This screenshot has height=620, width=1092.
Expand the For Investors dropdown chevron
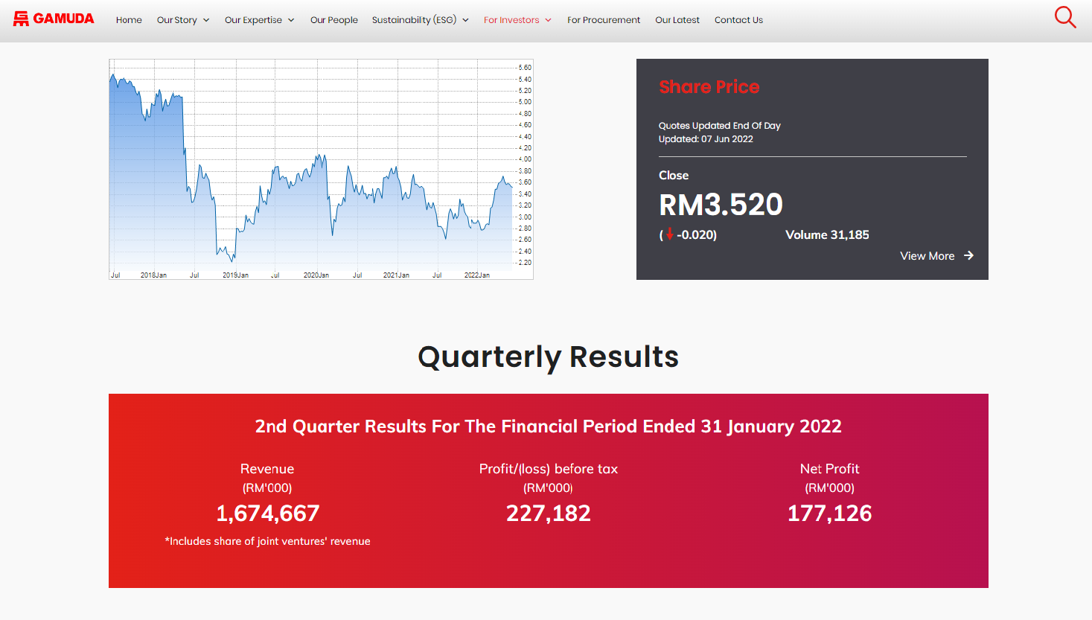(x=549, y=20)
